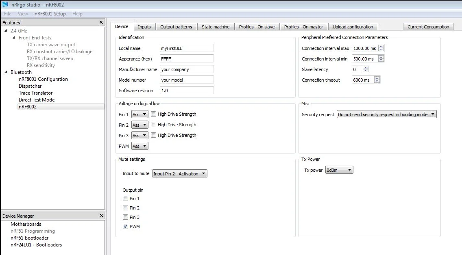Viewport: 462px width, 255px height.
Task: Open the Pin 2 voltage dropdown
Action: [139, 125]
